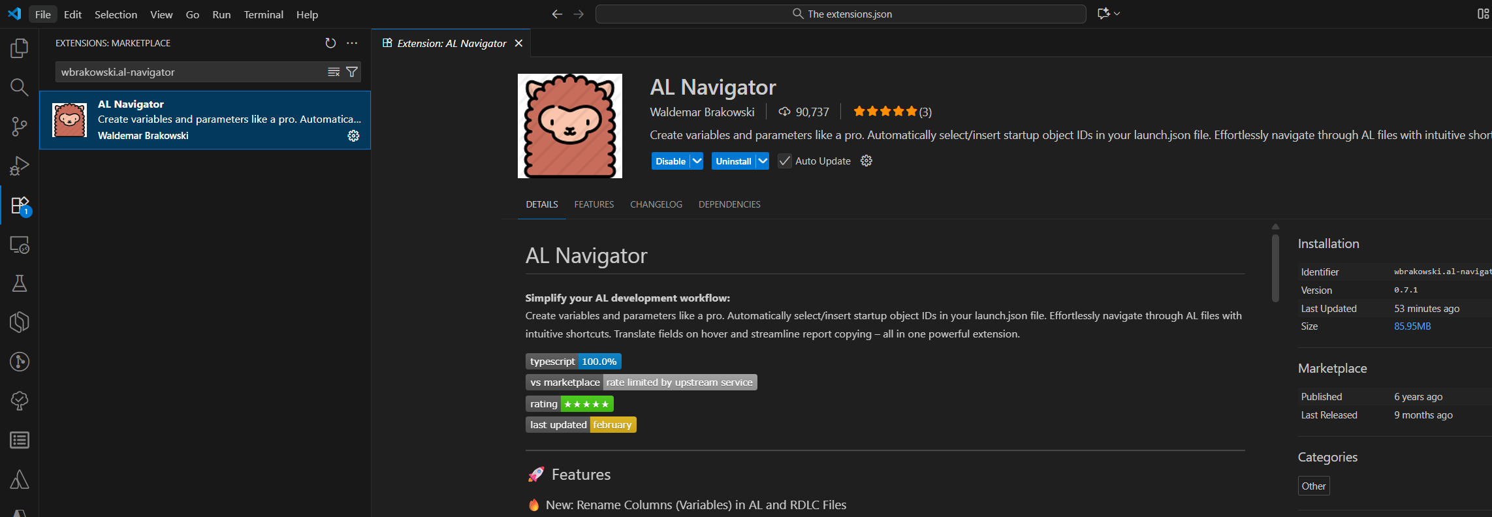Open the Search view in activity bar
Image resolution: width=1492 pixels, height=517 pixels.
20,87
